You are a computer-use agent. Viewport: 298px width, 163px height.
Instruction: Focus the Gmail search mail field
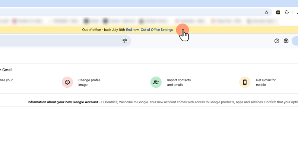click(61, 41)
